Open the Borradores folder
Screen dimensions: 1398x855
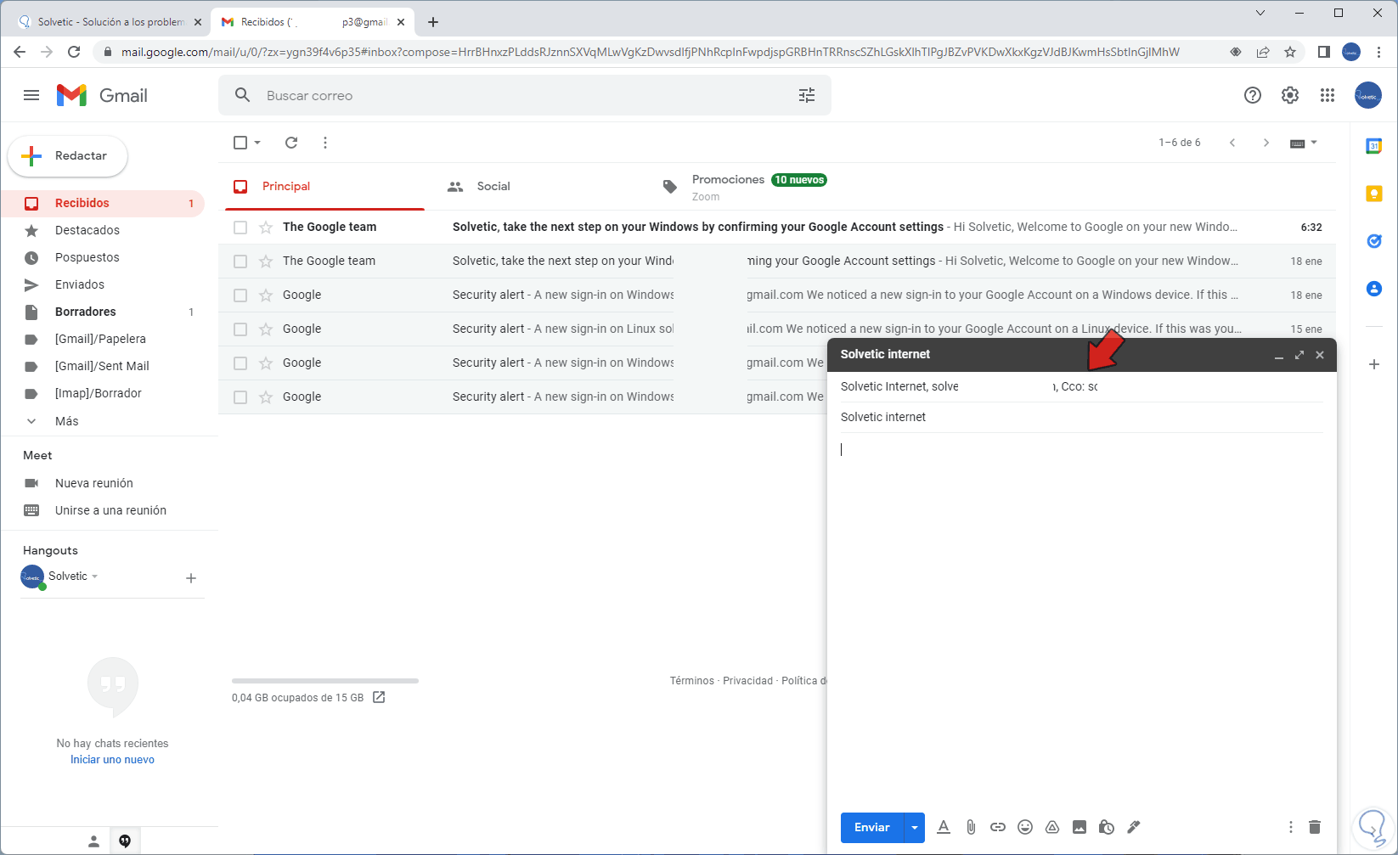[x=103, y=312]
